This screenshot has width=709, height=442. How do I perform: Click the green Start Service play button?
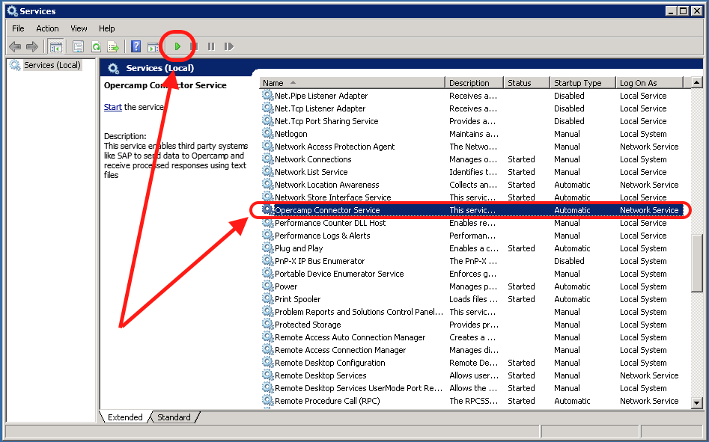(177, 46)
